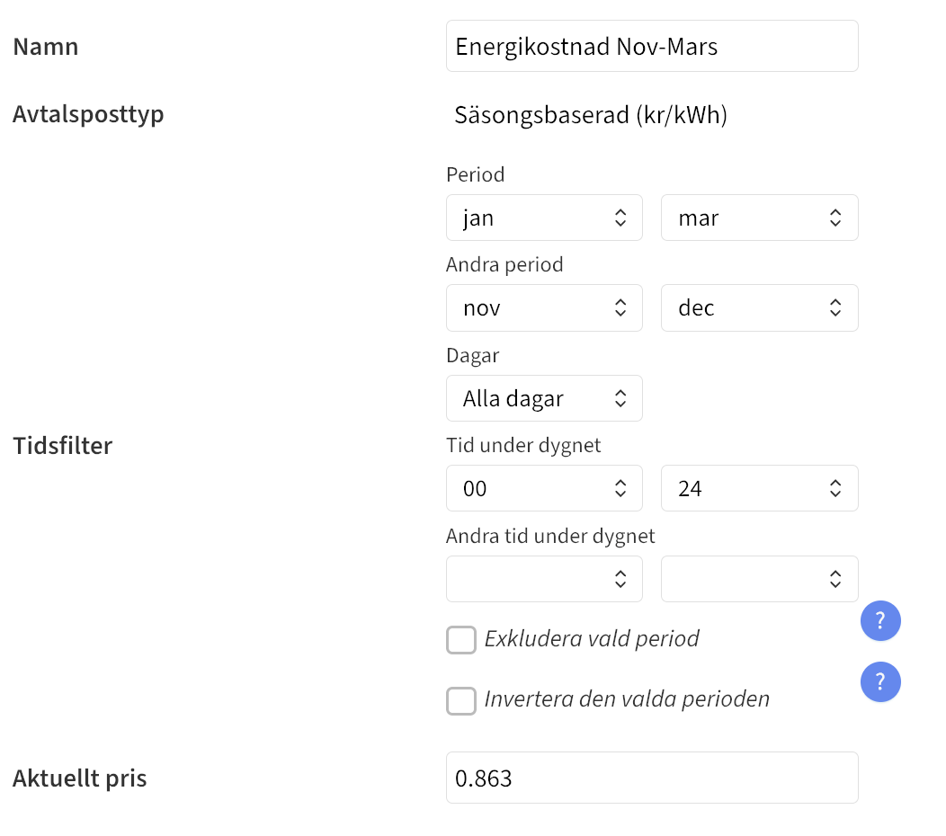The height and width of the screenshot is (836, 946).
Task: Expand the Andra period dropdown showing nov
Action: coord(544,308)
